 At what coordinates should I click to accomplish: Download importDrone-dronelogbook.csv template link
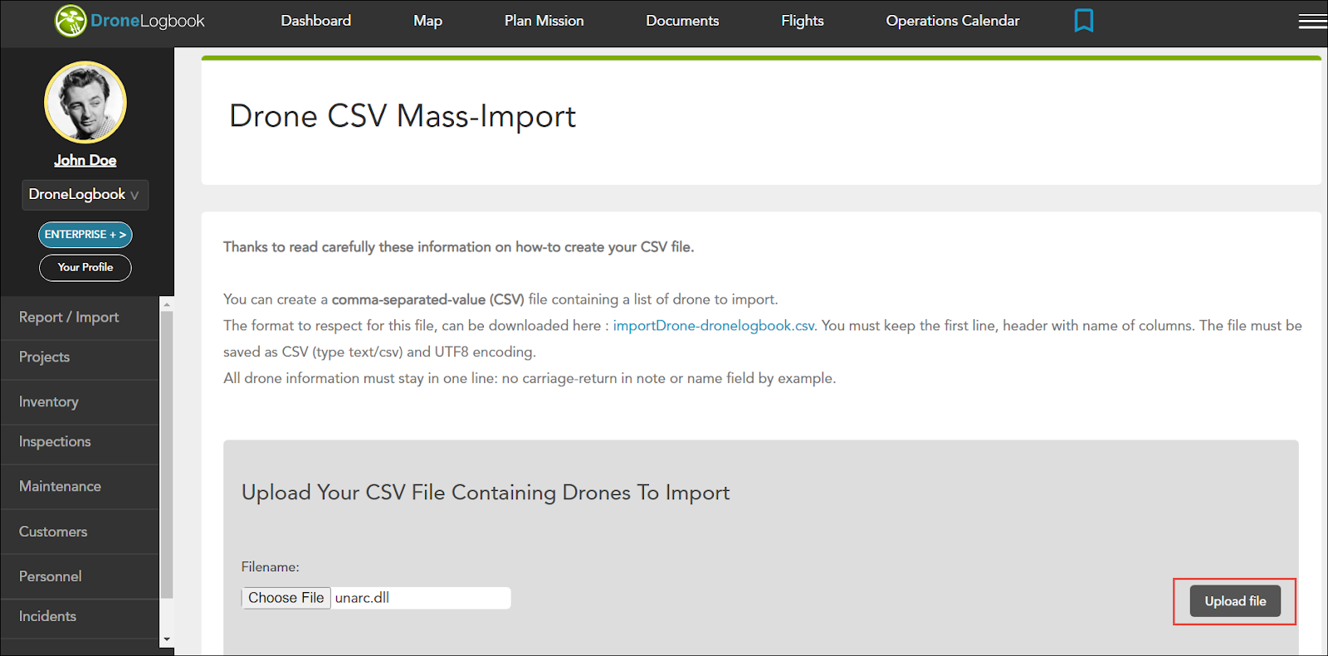pos(714,326)
